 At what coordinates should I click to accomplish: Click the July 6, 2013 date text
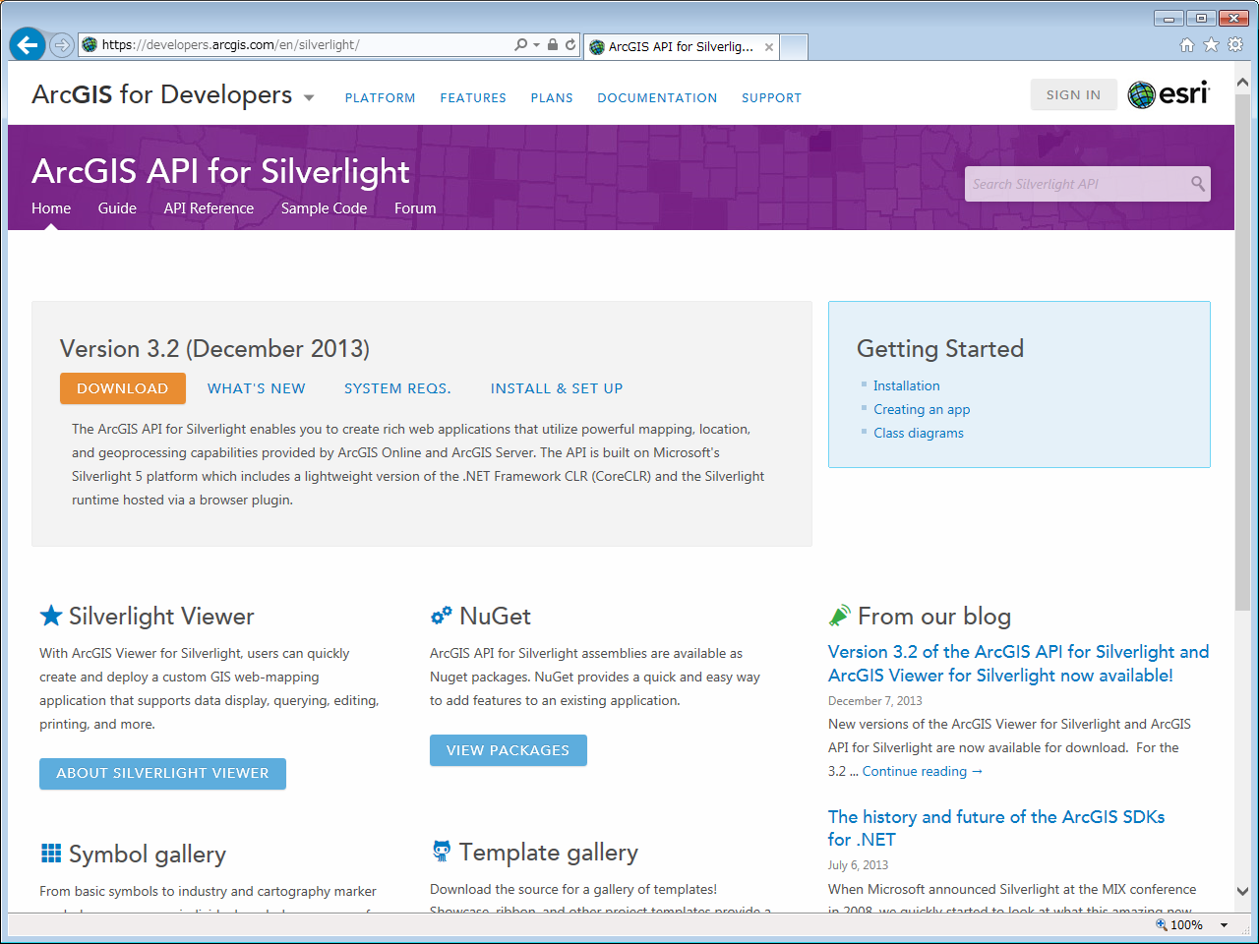pos(858,865)
